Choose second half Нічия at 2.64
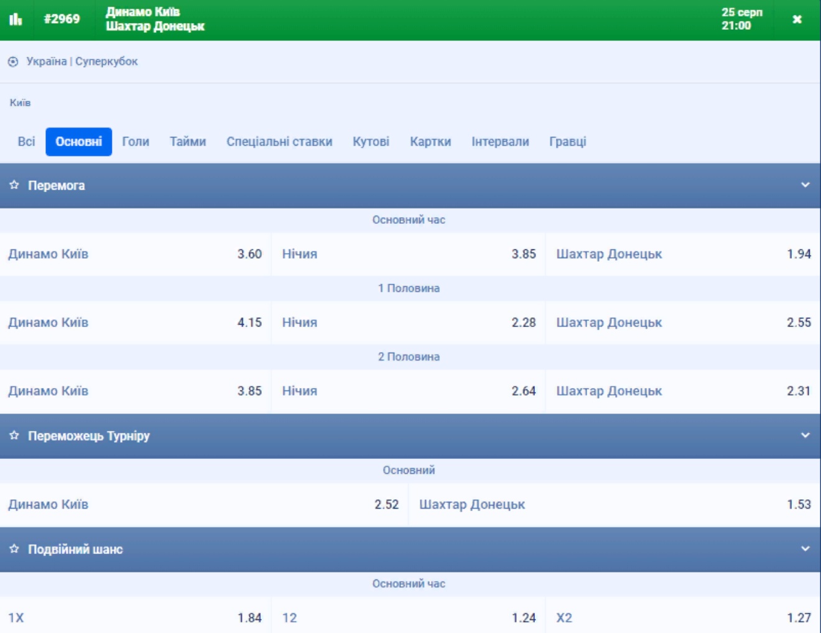Screen dimensions: 821x633 tap(409, 391)
